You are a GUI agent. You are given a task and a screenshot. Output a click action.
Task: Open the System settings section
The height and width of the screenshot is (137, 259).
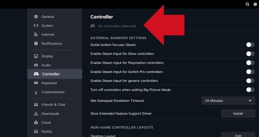(55, 25)
